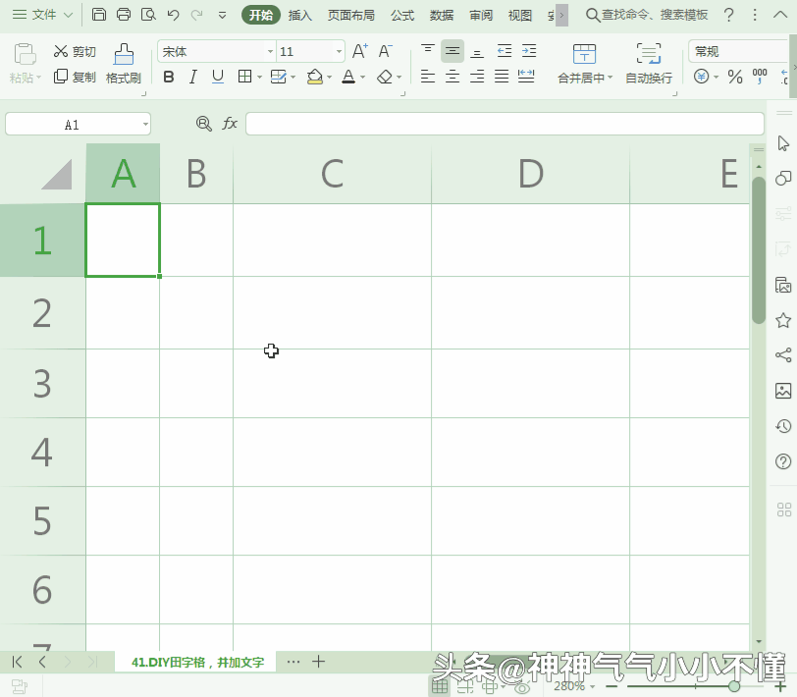Open the 页面布局 tab
The image size is (797, 697).
click(350, 16)
